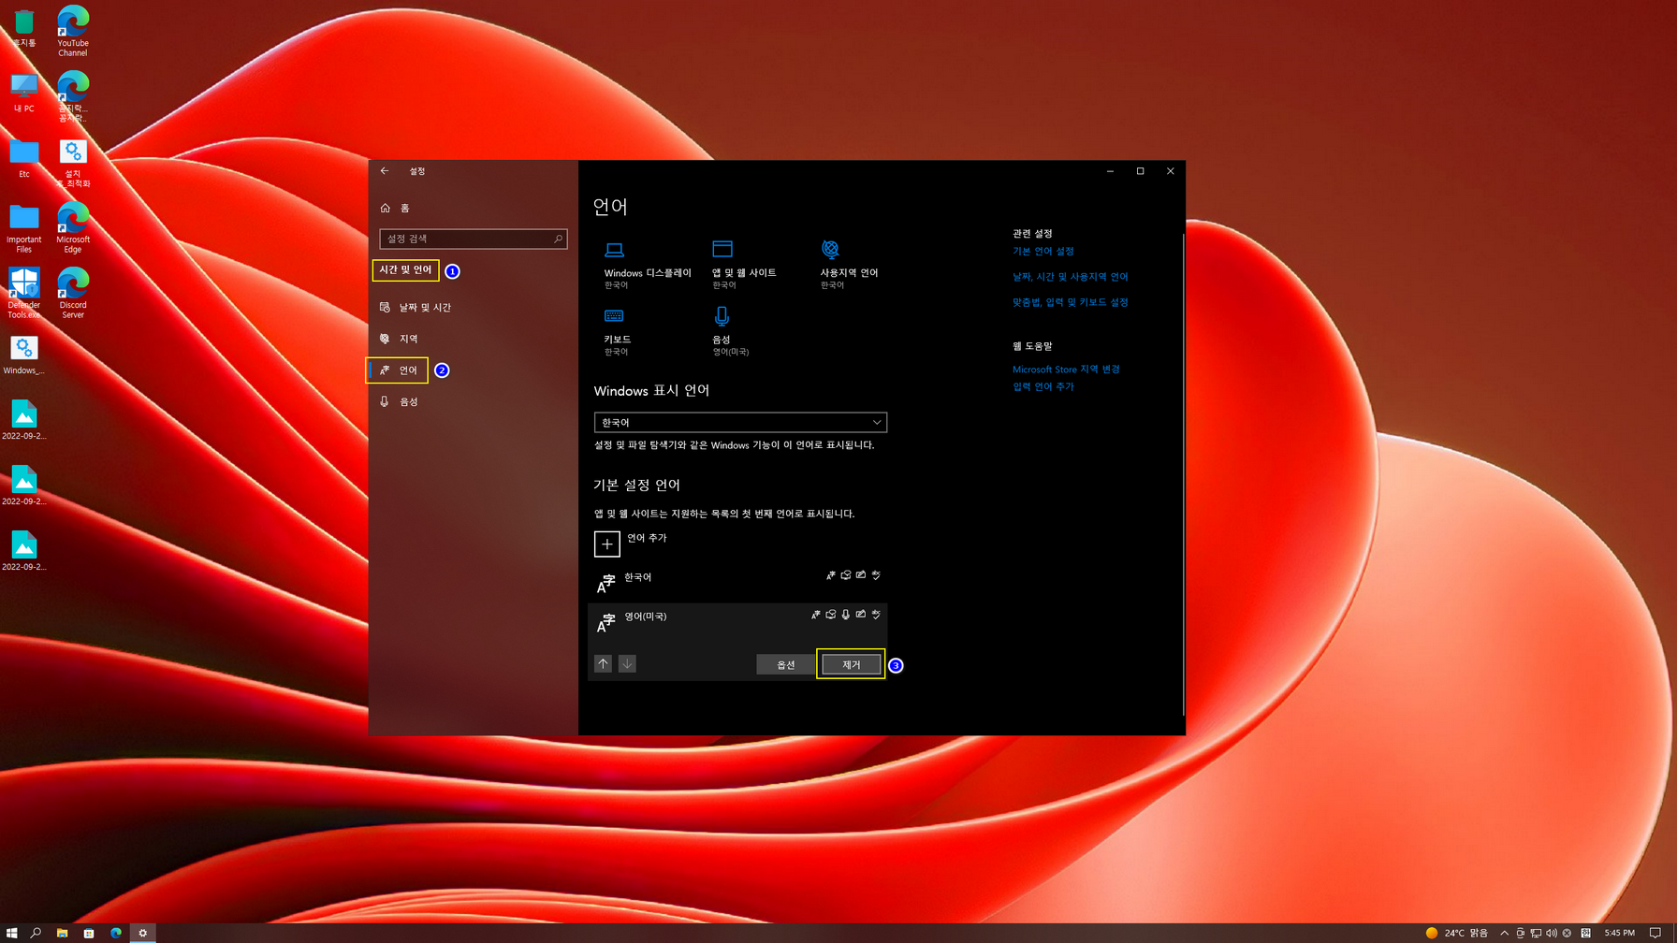Open Microsoft Store 지역 변경 link
The height and width of the screenshot is (943, 1677).
click(1066, 370)
